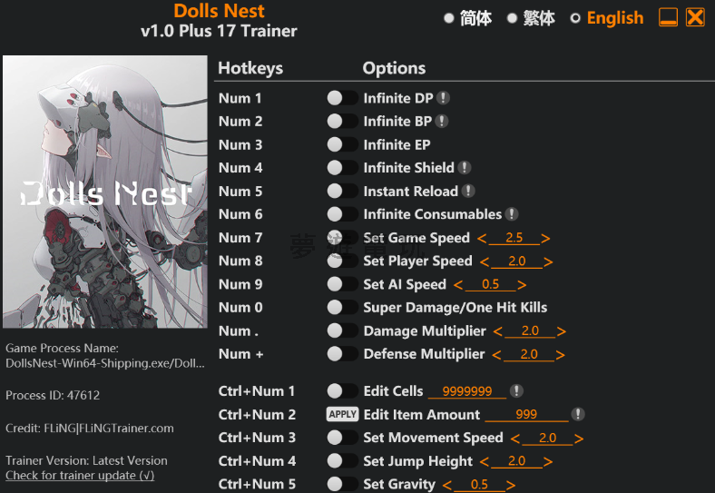Click the info icon beside Infinite BP
Viewport: 715px width, 493px height.
pos(441,121)
